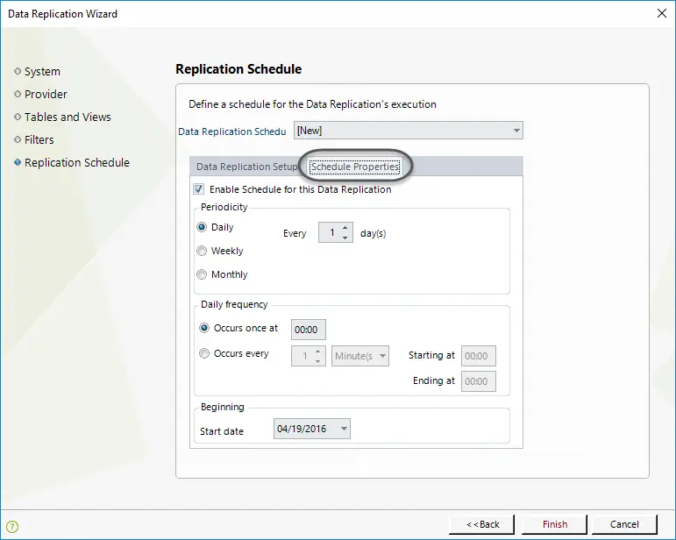Click the Finish button
Screen dimensions: 676x540
coord(554,524)
